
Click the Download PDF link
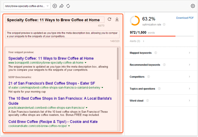tap(185, 18)
